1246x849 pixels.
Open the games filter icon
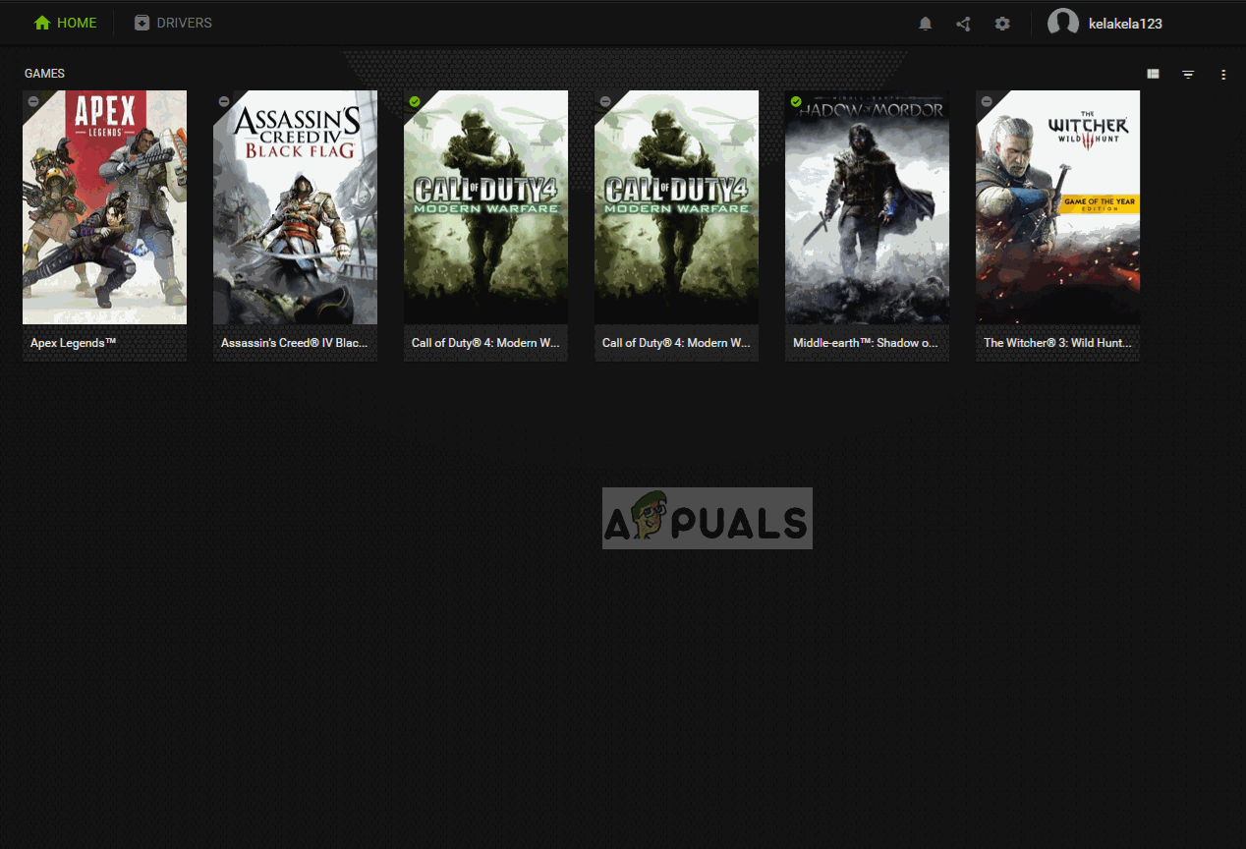pyautogui.click(x=1188, y=74)
